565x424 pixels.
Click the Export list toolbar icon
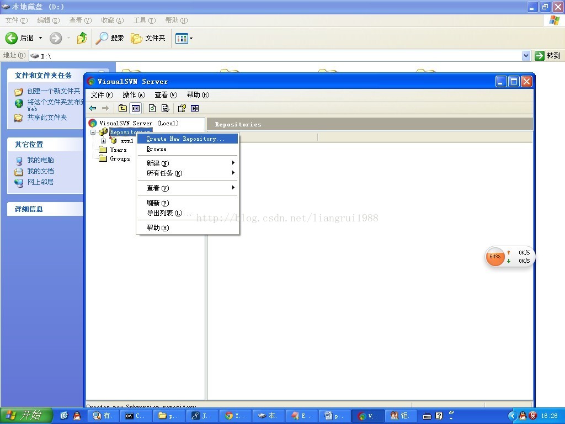(165, 108)
